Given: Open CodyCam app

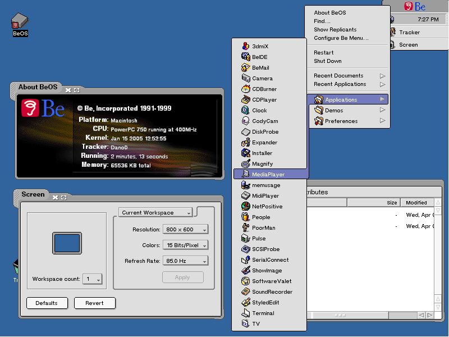Looking at the screenshot, I should (x=269, y=121).
